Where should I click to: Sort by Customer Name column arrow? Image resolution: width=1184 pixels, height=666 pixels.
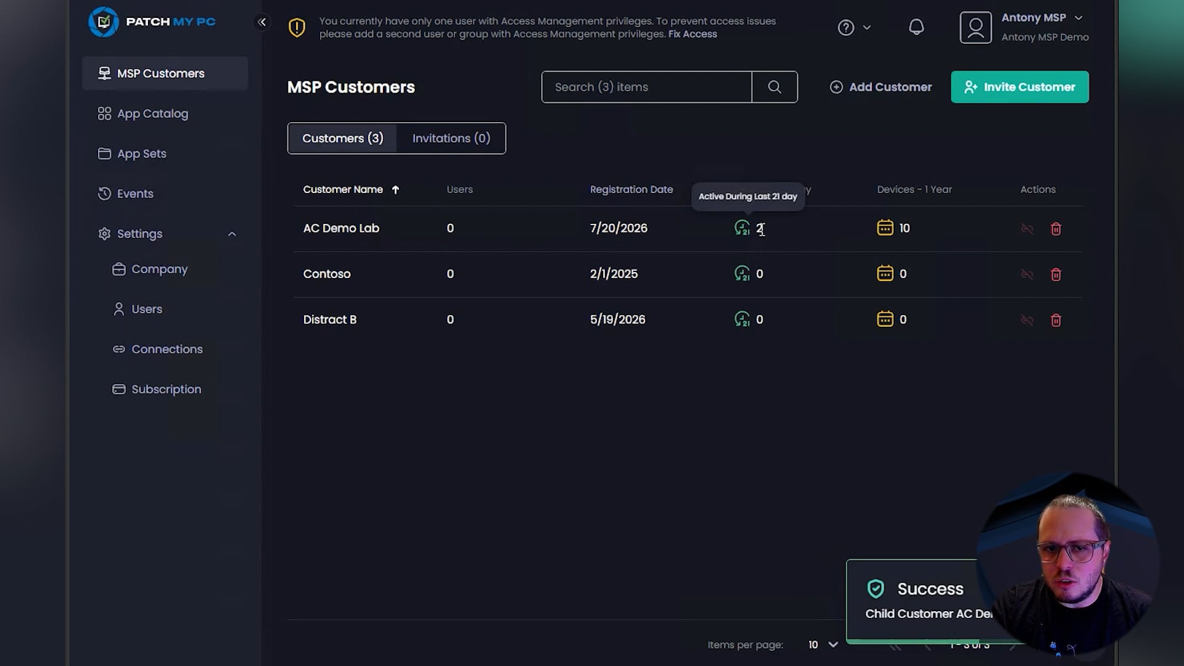pyautogui.click(x=395, y=190)
